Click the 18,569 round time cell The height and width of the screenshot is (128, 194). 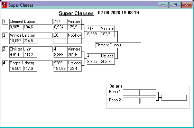(x=61, y=69)
